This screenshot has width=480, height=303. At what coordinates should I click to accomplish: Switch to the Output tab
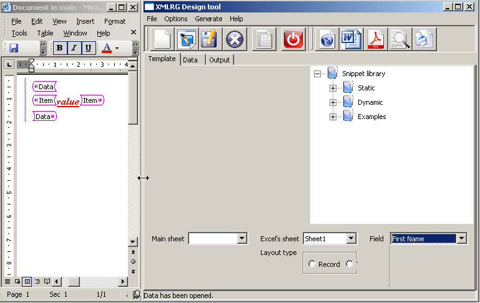click(220, 60)
